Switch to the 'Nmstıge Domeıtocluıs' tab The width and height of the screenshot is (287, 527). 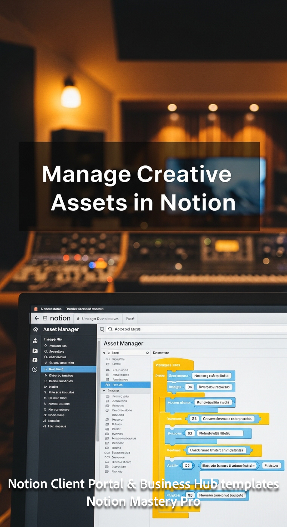point(98,319)
